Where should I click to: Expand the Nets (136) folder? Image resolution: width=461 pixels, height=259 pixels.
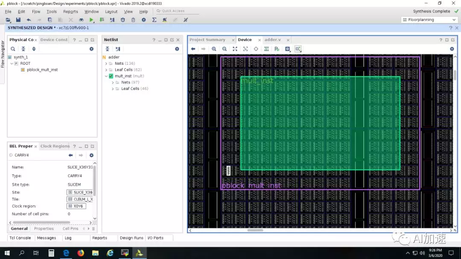click(106, 63)
